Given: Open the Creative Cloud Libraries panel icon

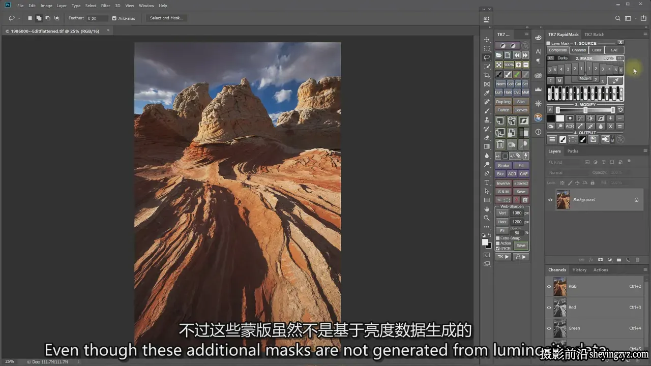Looking at the screenshot, I should 538,75.
